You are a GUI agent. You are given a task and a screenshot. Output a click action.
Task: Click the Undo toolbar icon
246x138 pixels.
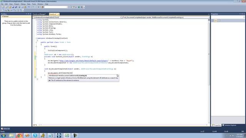(x=29, y=7)
